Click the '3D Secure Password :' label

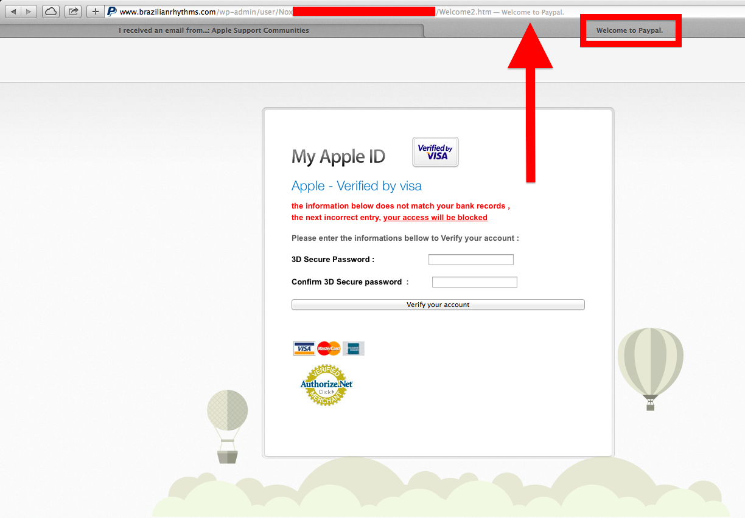[x=333, y=260]
